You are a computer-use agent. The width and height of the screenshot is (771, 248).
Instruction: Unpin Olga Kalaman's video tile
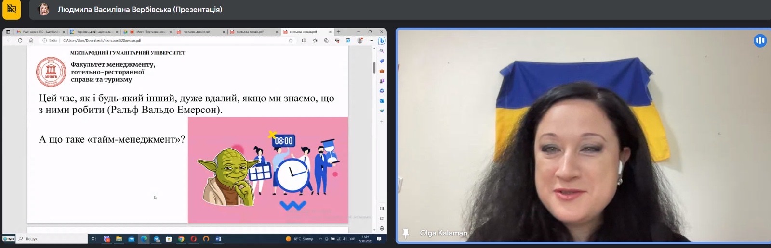tap(406, 233)
